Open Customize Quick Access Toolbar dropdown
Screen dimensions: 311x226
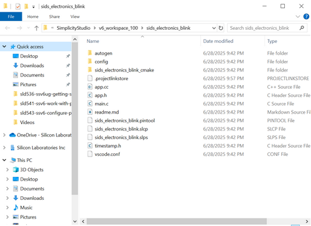34,7
